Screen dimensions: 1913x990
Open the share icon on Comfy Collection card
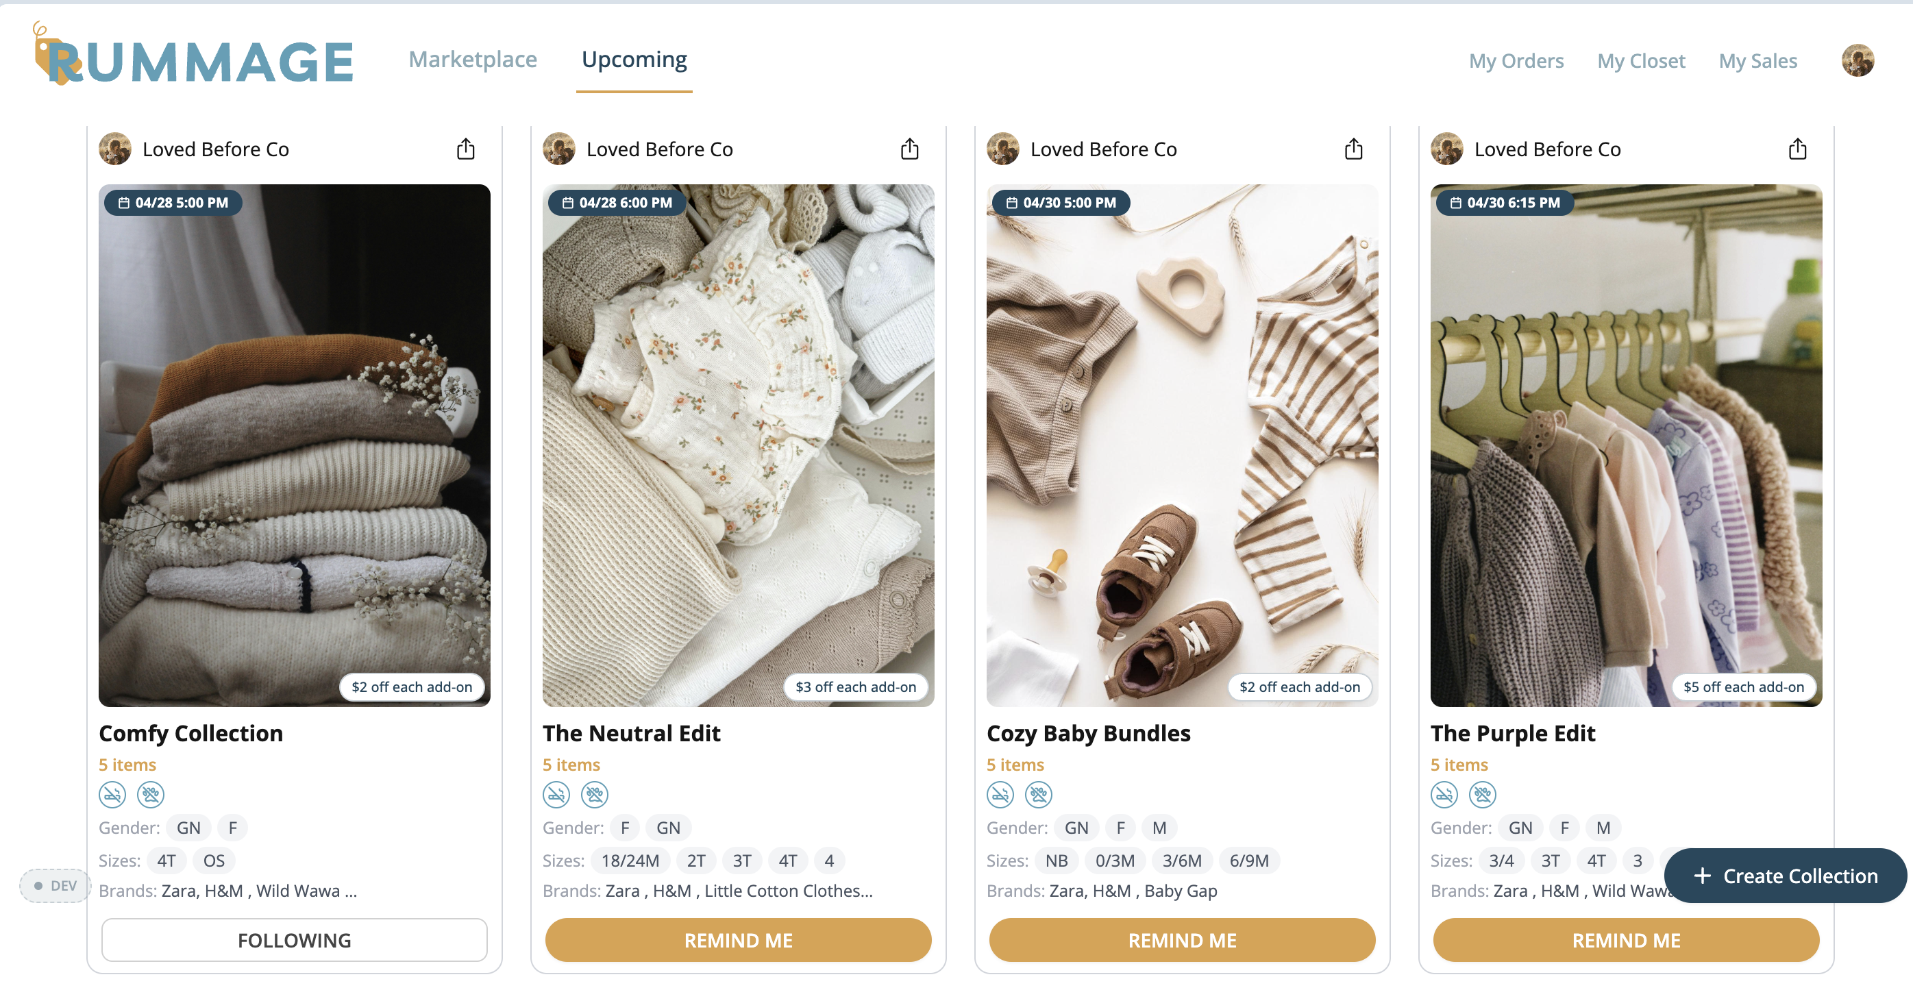(466, 149)
